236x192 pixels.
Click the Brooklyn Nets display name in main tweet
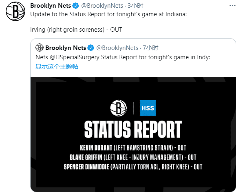pyautogui.click(x=51, y=6)
